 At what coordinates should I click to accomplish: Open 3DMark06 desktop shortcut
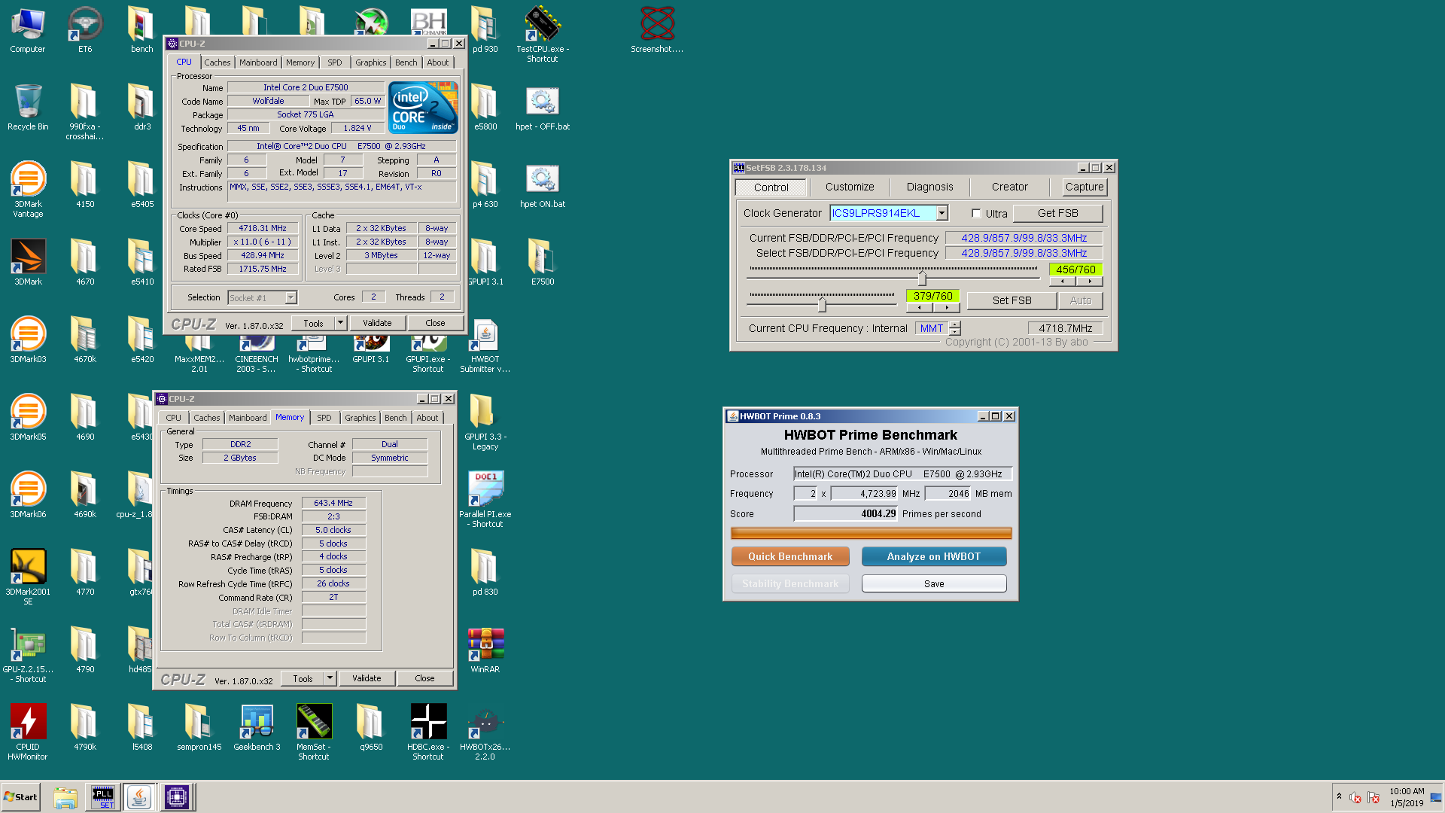pyautogui.click(x=28, y=495)
